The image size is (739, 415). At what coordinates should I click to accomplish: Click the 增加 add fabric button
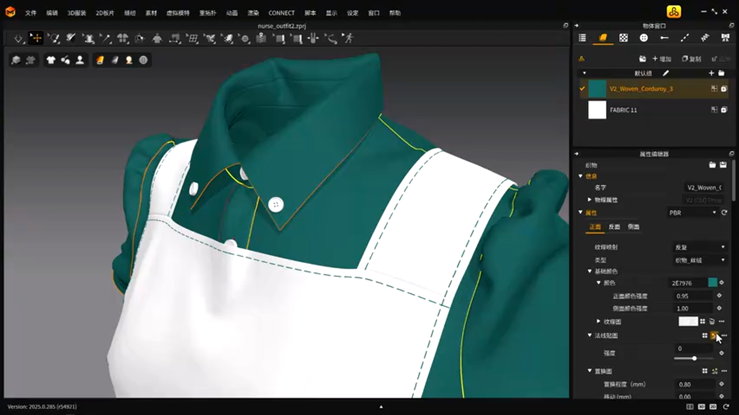[x=662, y=59]
